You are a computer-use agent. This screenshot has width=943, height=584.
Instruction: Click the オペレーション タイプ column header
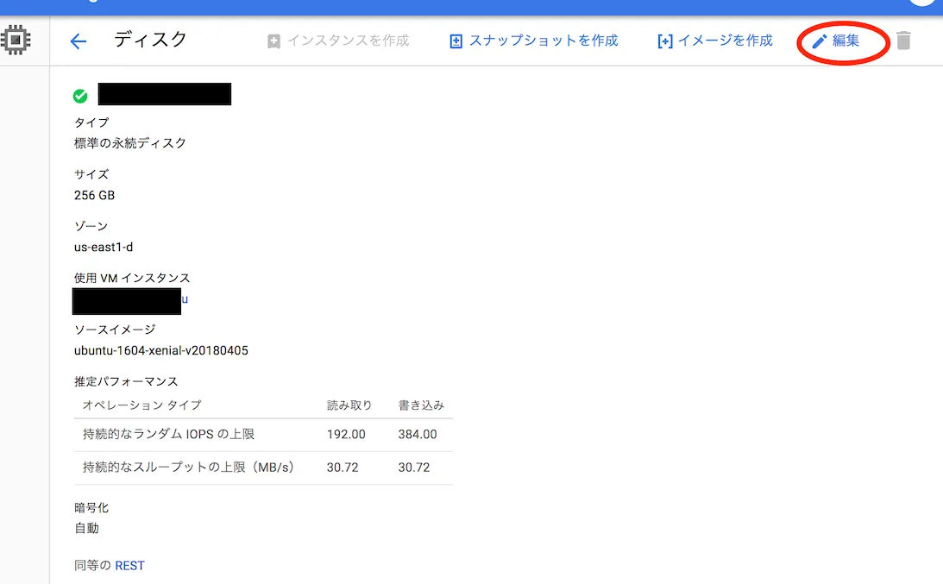[x=142, y=405]
